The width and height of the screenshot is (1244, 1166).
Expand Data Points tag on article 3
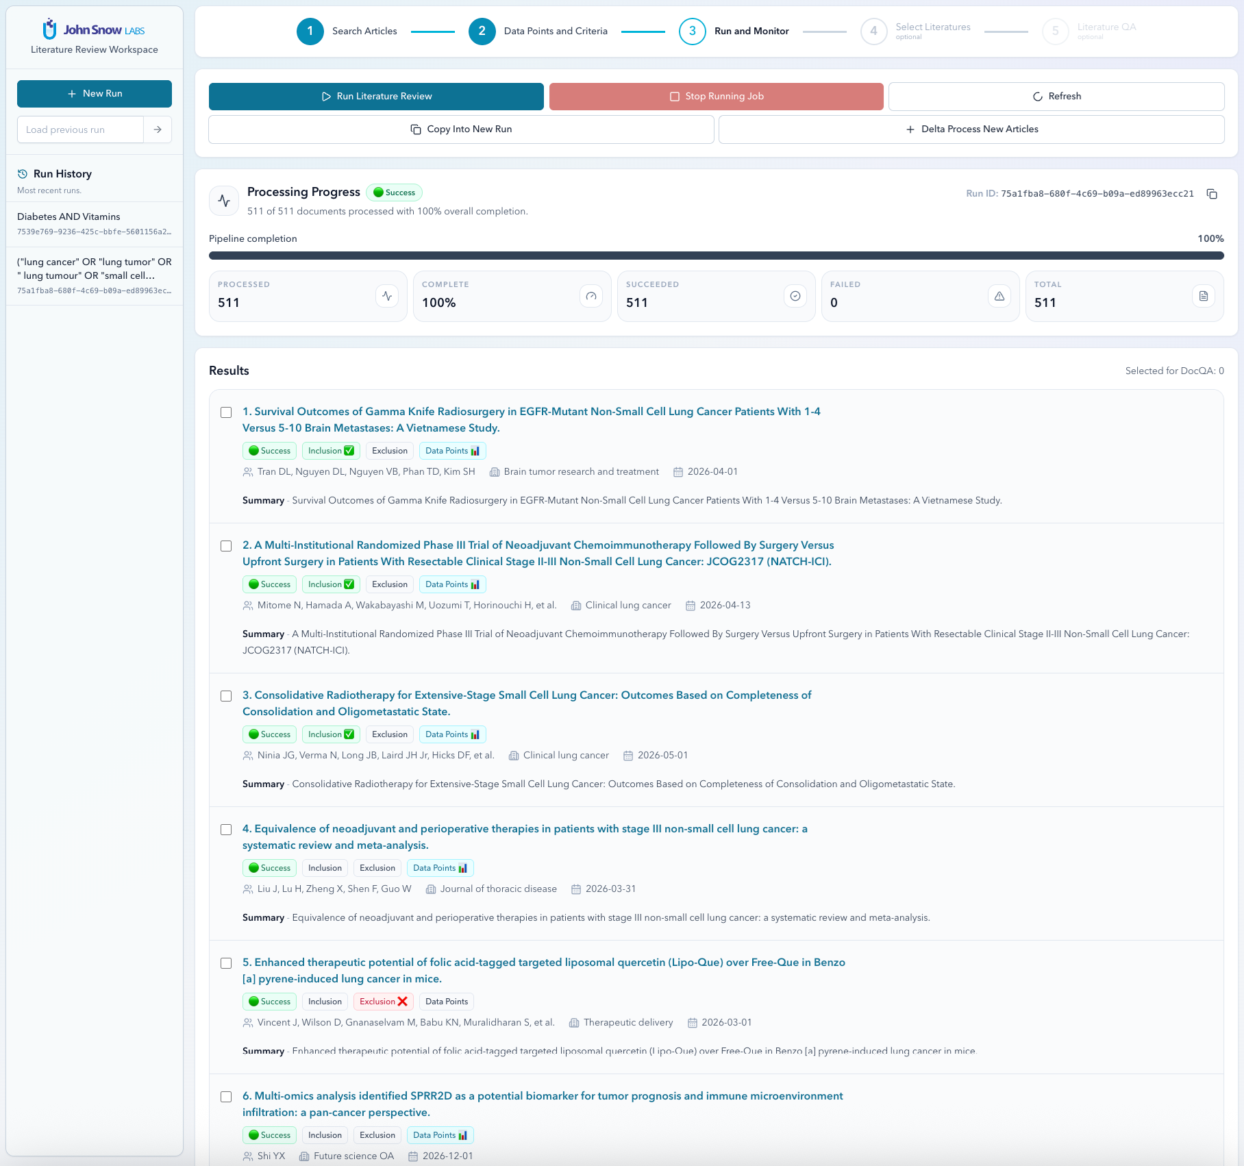pos(452,734)
